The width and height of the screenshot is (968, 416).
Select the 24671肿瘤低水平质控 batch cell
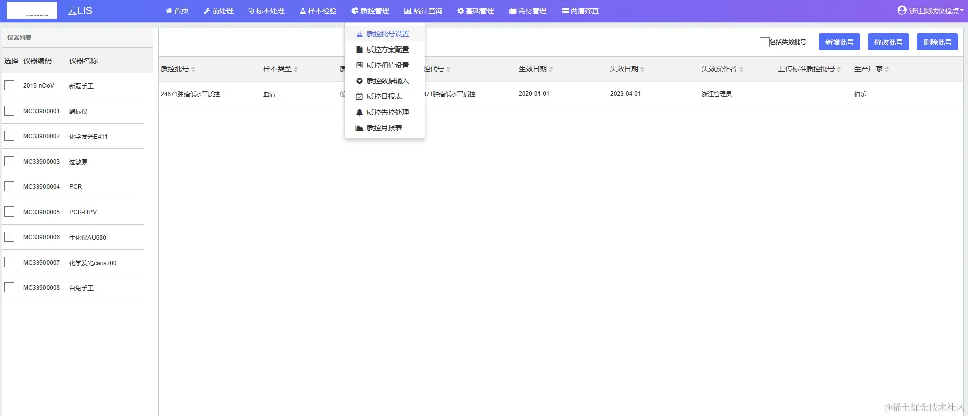[191, 94]
